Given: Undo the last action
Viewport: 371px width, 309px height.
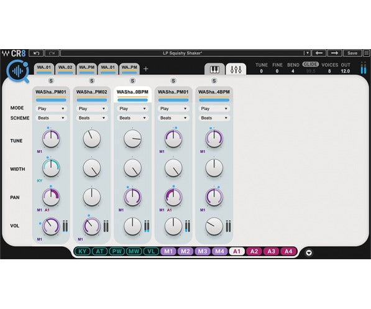Looking at the screenshot, I should [36, 53].
